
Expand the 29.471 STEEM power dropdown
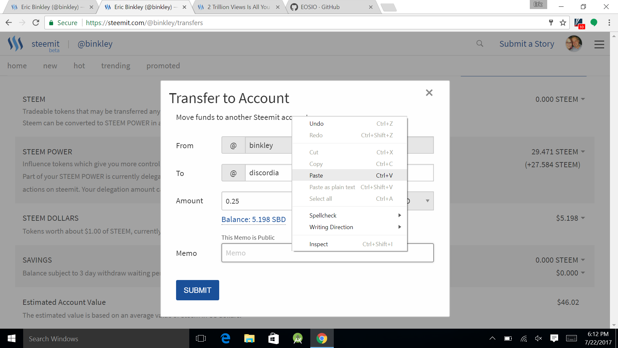(583, 152)
